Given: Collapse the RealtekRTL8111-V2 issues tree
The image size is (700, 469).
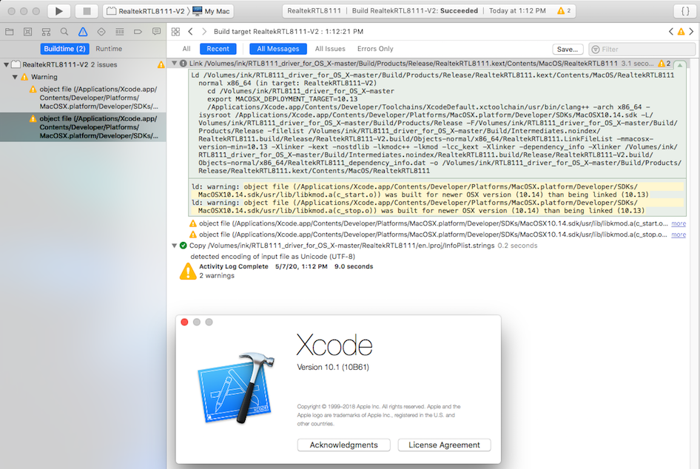Looking at the screenshot, I should (x=6, y=64).
